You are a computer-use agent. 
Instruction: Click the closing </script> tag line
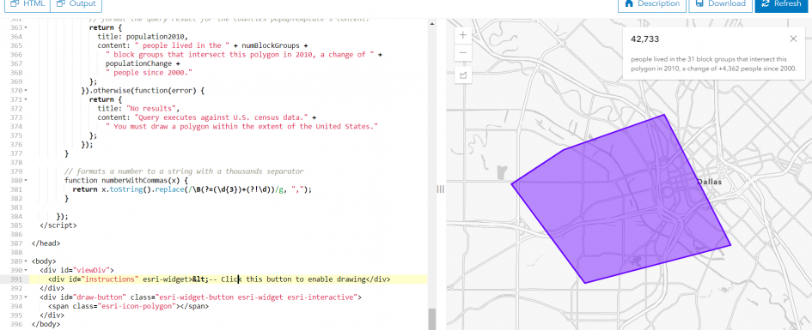tap(58, 225)
